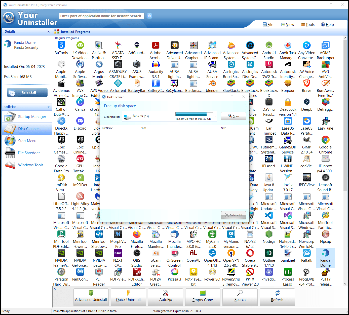
Task: Open the File menu
Action: click(x=268, y=24)
